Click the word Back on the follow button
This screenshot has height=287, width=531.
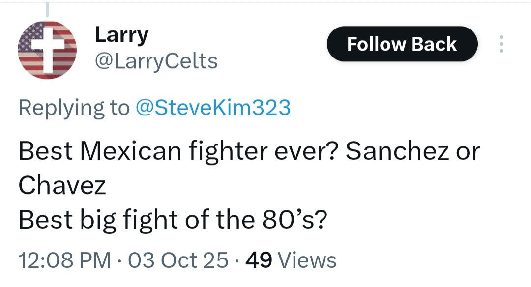pos(434,44)
